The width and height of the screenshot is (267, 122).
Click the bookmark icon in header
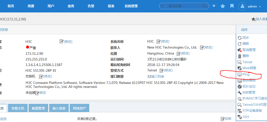tap(232, 6)
